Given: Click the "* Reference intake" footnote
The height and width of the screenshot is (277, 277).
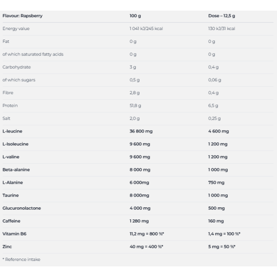Looking at the screenshot, I should pyautogui.click(x=21, y=259).
